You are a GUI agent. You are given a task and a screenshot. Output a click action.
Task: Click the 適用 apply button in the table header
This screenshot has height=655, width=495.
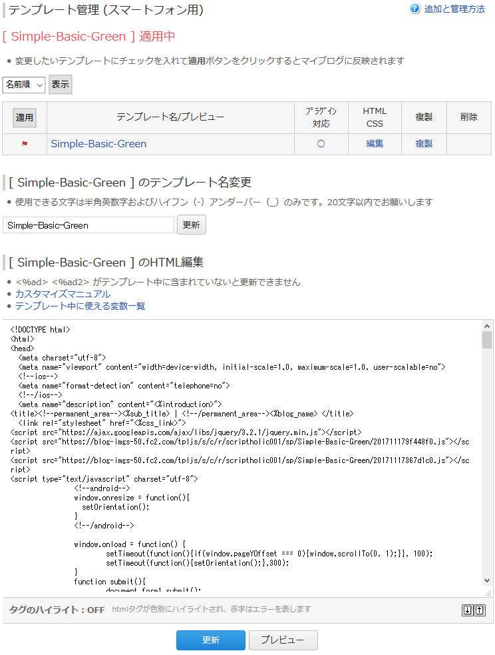pos(25,117)
